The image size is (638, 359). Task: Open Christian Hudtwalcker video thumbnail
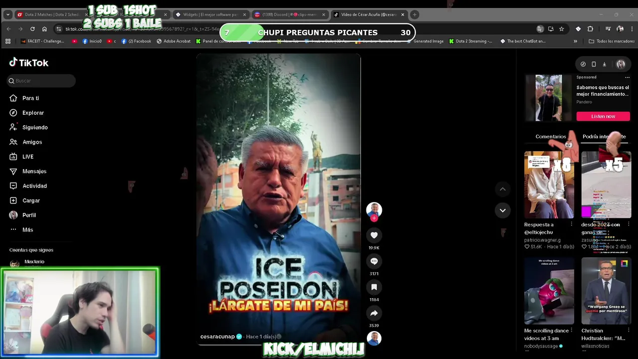[x=606, y=291]
